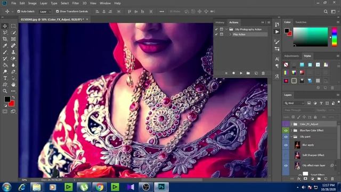
Task: Select the Path Selection tool
Action: 13,78
